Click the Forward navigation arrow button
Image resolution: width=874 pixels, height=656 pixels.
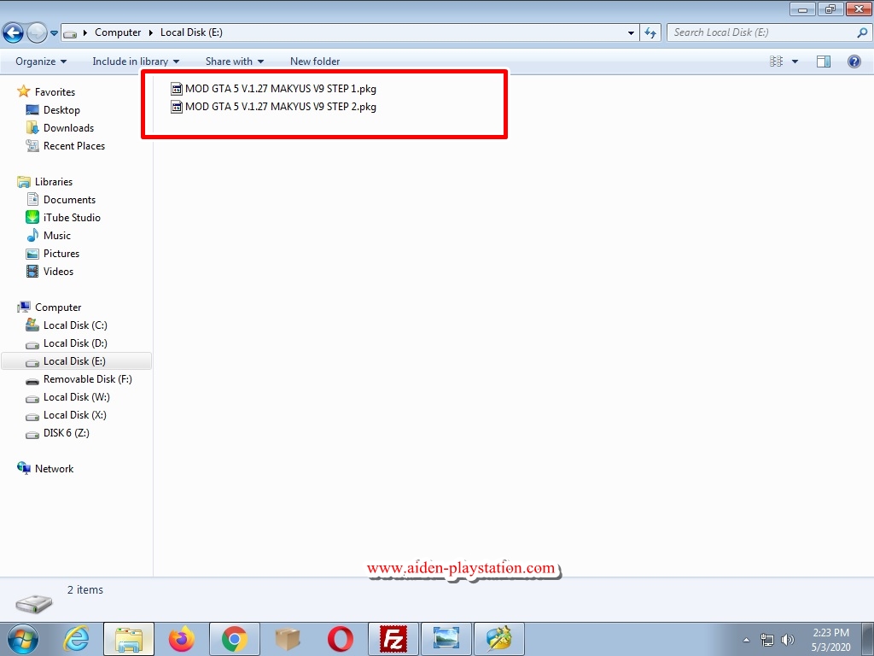click(x=37, y=33)
